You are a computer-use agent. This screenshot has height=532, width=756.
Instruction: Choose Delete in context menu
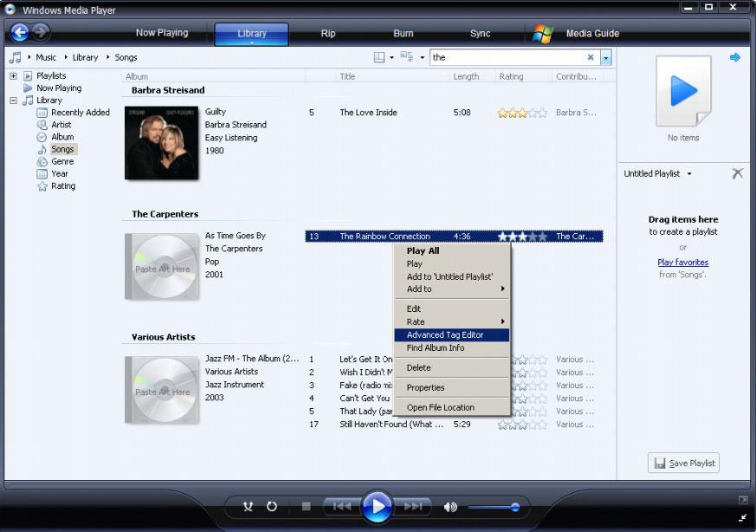point(451,367)
